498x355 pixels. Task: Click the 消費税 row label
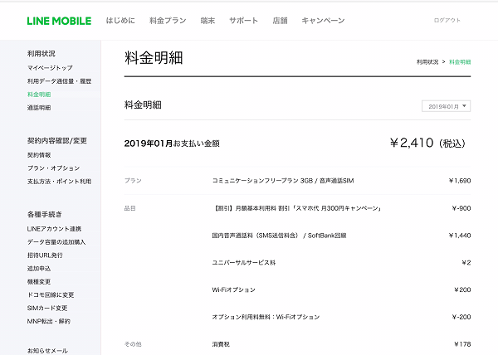(x=221, y=344)
